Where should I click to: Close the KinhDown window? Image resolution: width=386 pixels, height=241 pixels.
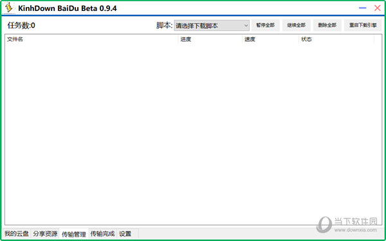pyautogui.click(x=378, y=8)
